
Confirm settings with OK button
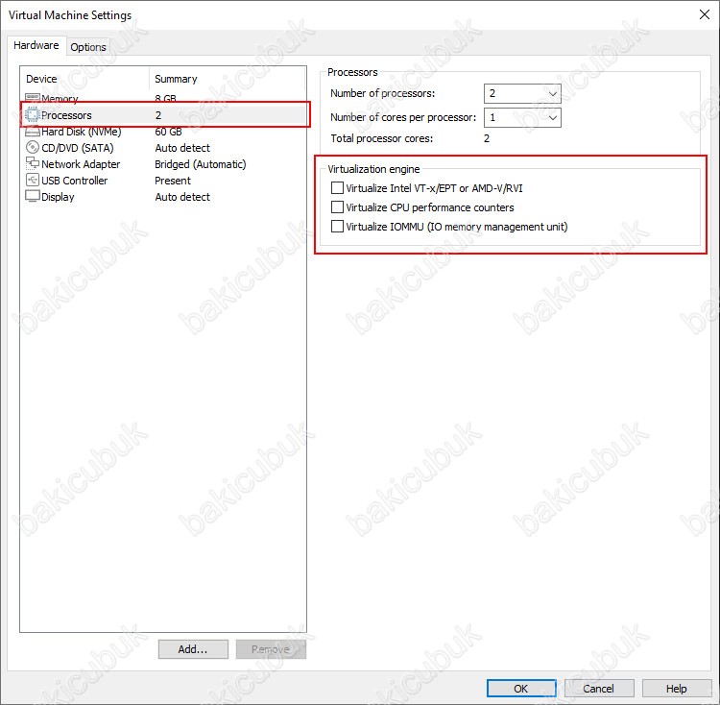(521, 688)
